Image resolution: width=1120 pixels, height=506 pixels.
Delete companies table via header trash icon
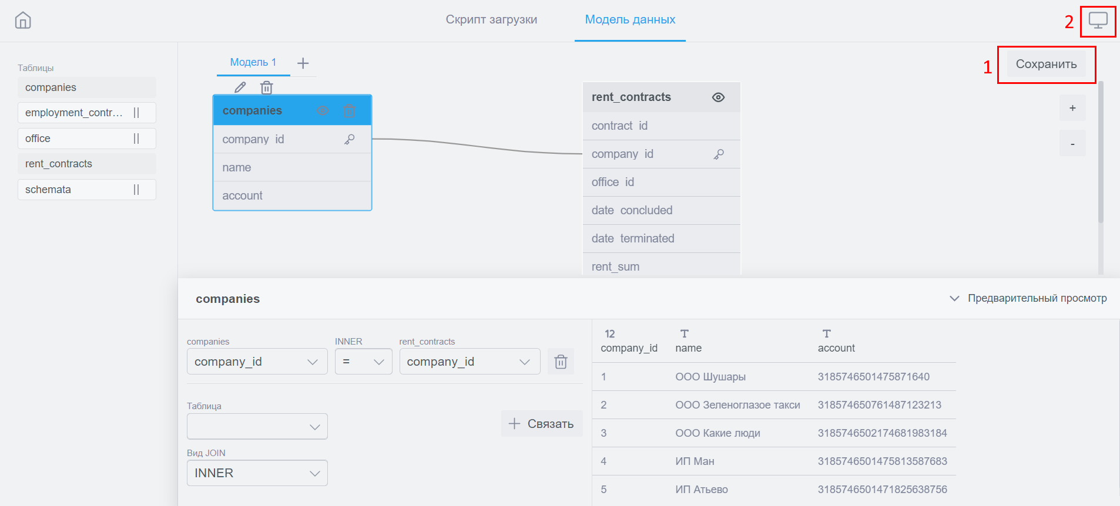[x=349, y=110]
